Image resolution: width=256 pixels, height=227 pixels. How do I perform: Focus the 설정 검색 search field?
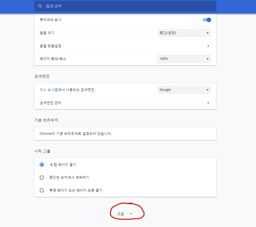click(x=125, y=6)
